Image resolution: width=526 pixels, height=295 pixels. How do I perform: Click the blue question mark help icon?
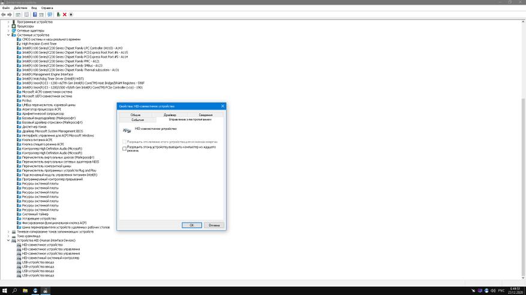click(x=35, y=14)
